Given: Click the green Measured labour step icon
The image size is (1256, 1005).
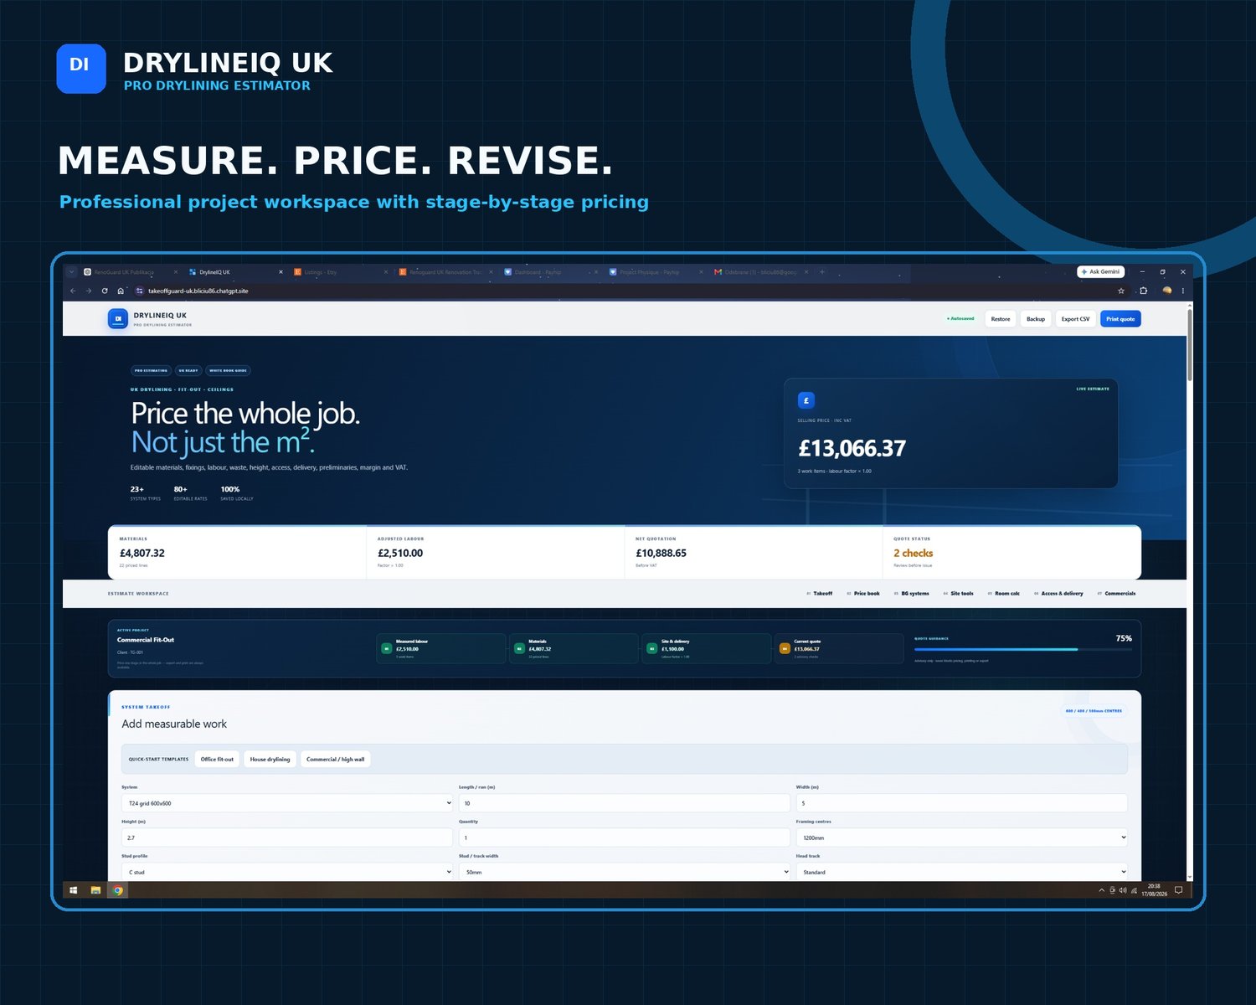Looking at the screenshot, I should (x=387, y=648).
